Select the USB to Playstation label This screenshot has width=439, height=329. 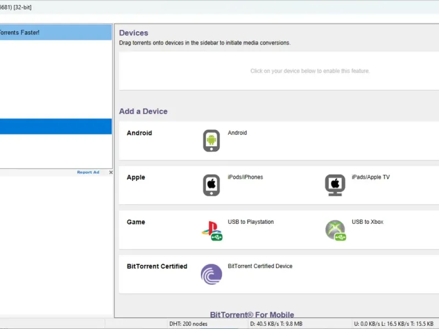(x=250, y=222)
